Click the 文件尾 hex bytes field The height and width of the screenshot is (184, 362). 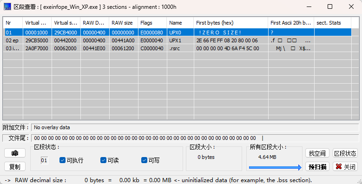pos(195,138)
